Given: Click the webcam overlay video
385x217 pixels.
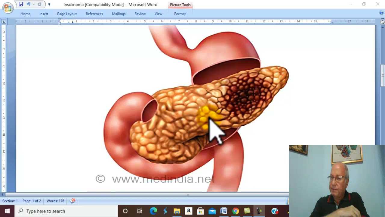Looking at the screenshot, I should (x=337, y=181).
